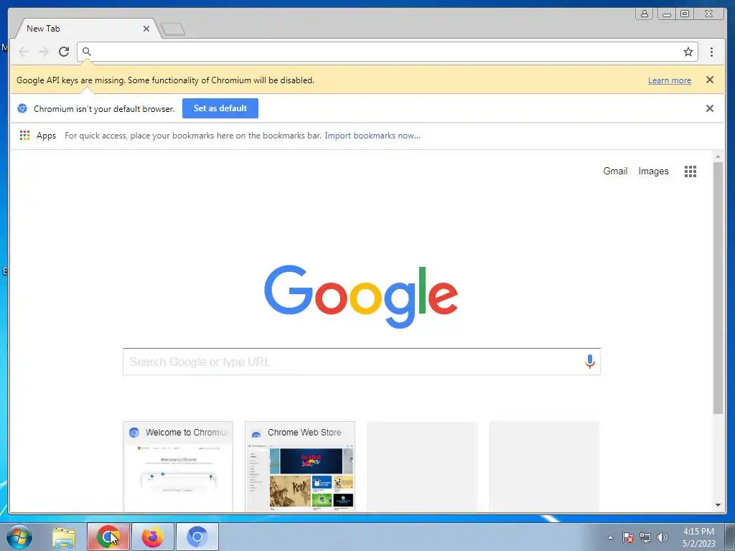The image size is (735, 551).
Task: Click the Chromium logo in default browser bar
Action: (22, 109)
